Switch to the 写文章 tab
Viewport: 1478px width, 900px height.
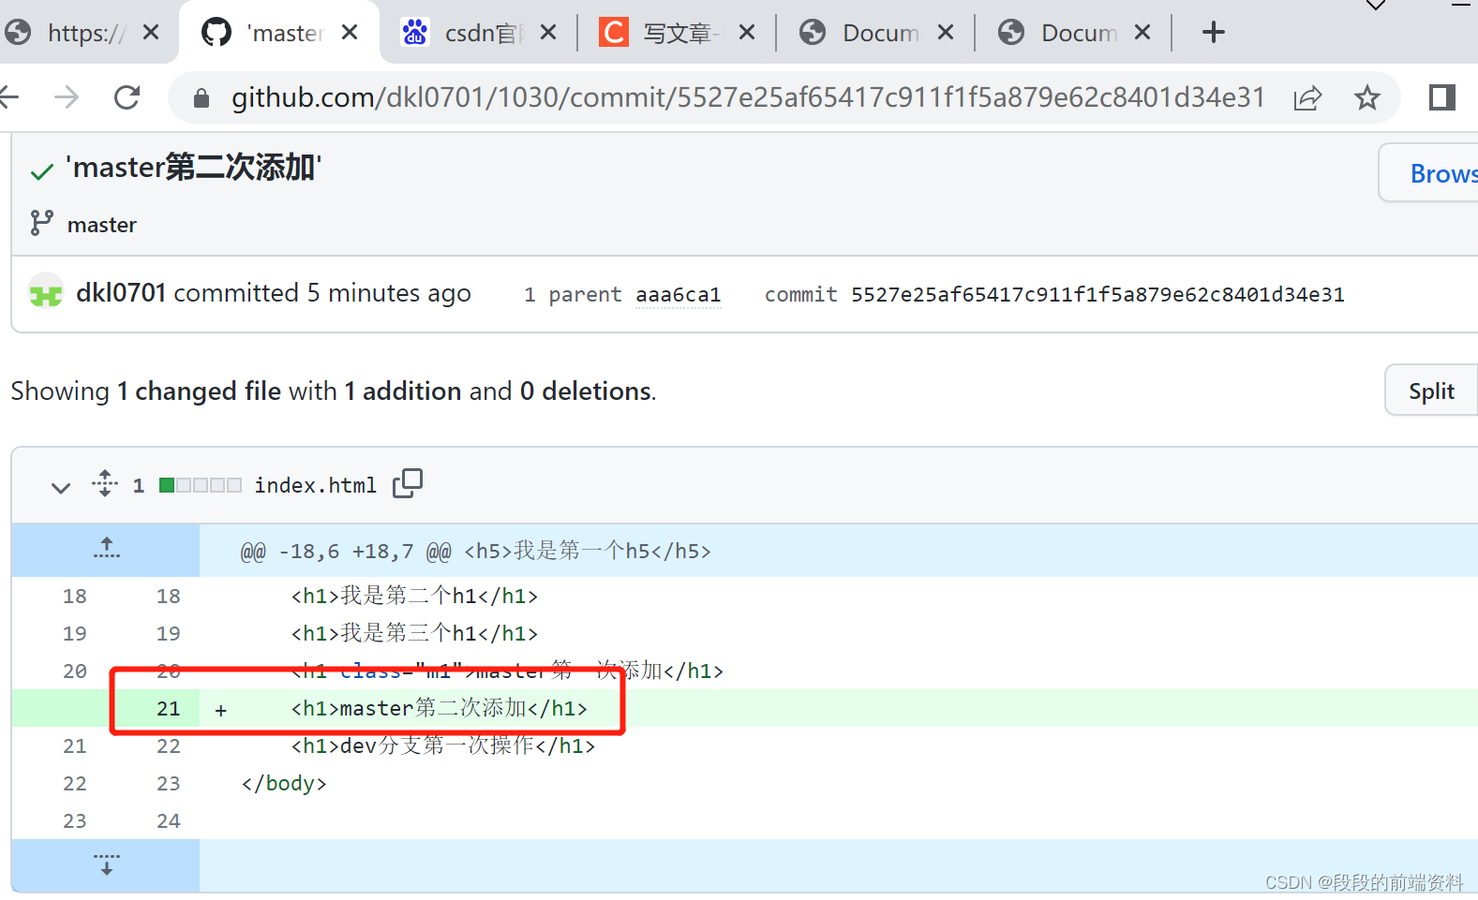click(x=677, y=33)
